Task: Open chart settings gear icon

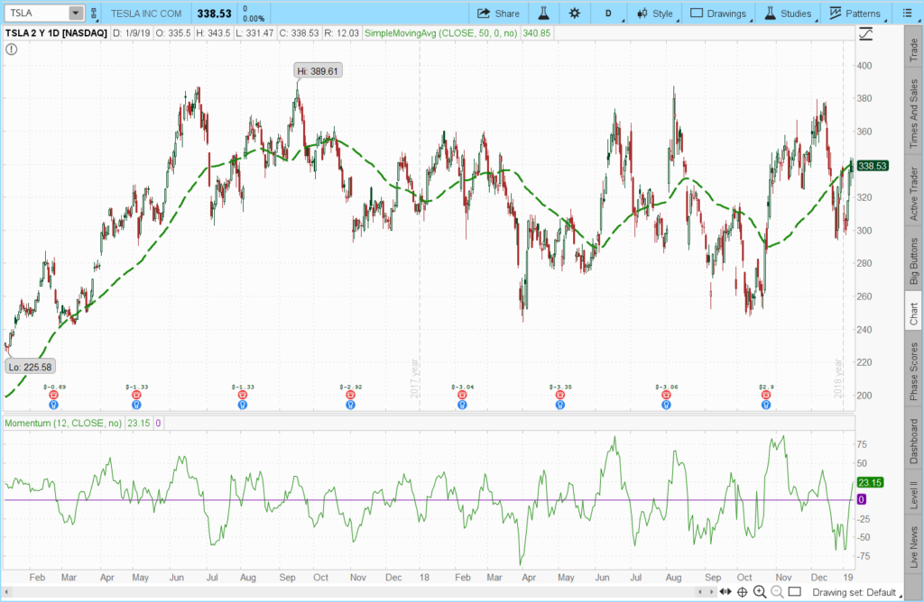Action: (x=575, y=14)
